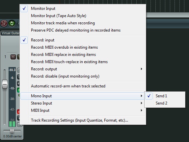Click the green repeat arrows icon
Image resolution: width=189 pixels, height=142 pixels.
tap(12, 23)
